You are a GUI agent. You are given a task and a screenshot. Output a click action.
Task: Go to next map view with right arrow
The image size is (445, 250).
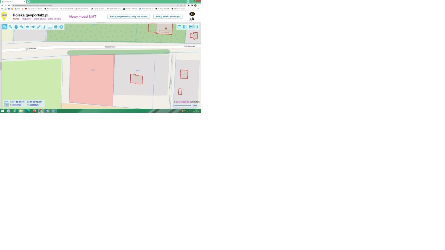point(33,27)
